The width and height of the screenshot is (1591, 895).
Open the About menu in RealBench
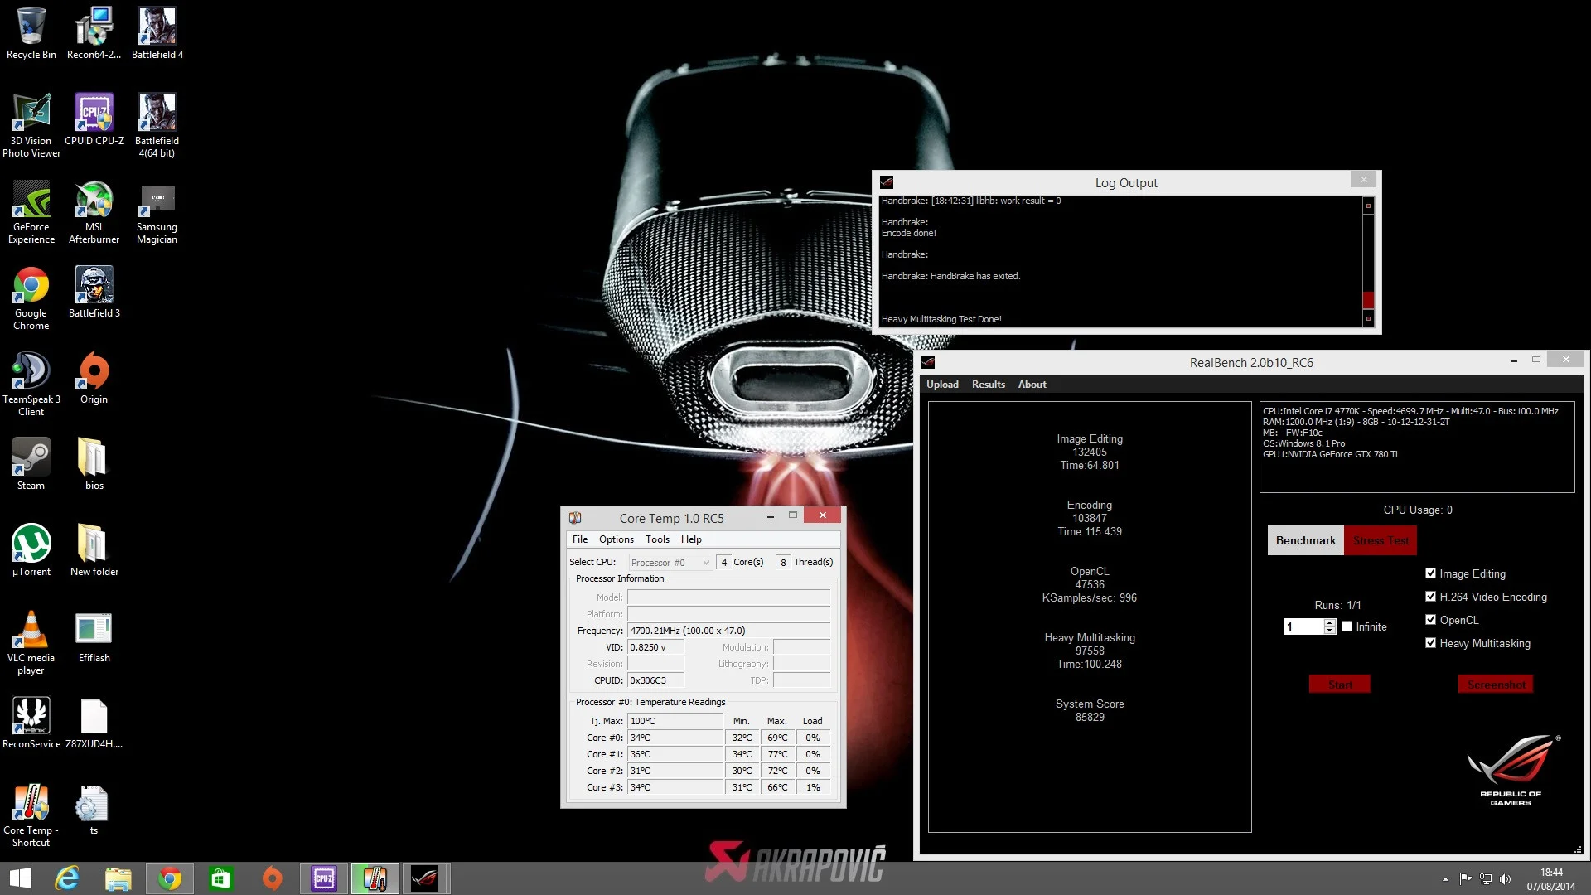[1032, 385]
